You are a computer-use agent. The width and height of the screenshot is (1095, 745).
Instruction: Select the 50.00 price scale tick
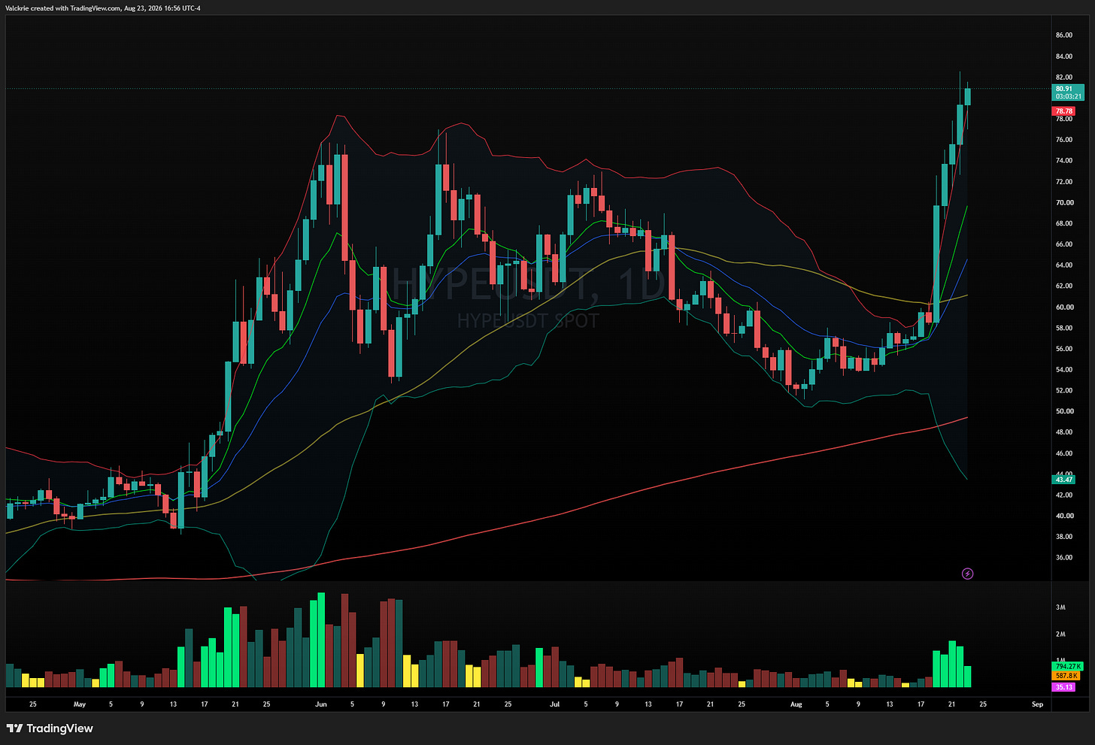pyautogui.click(x=1064, y=412)
